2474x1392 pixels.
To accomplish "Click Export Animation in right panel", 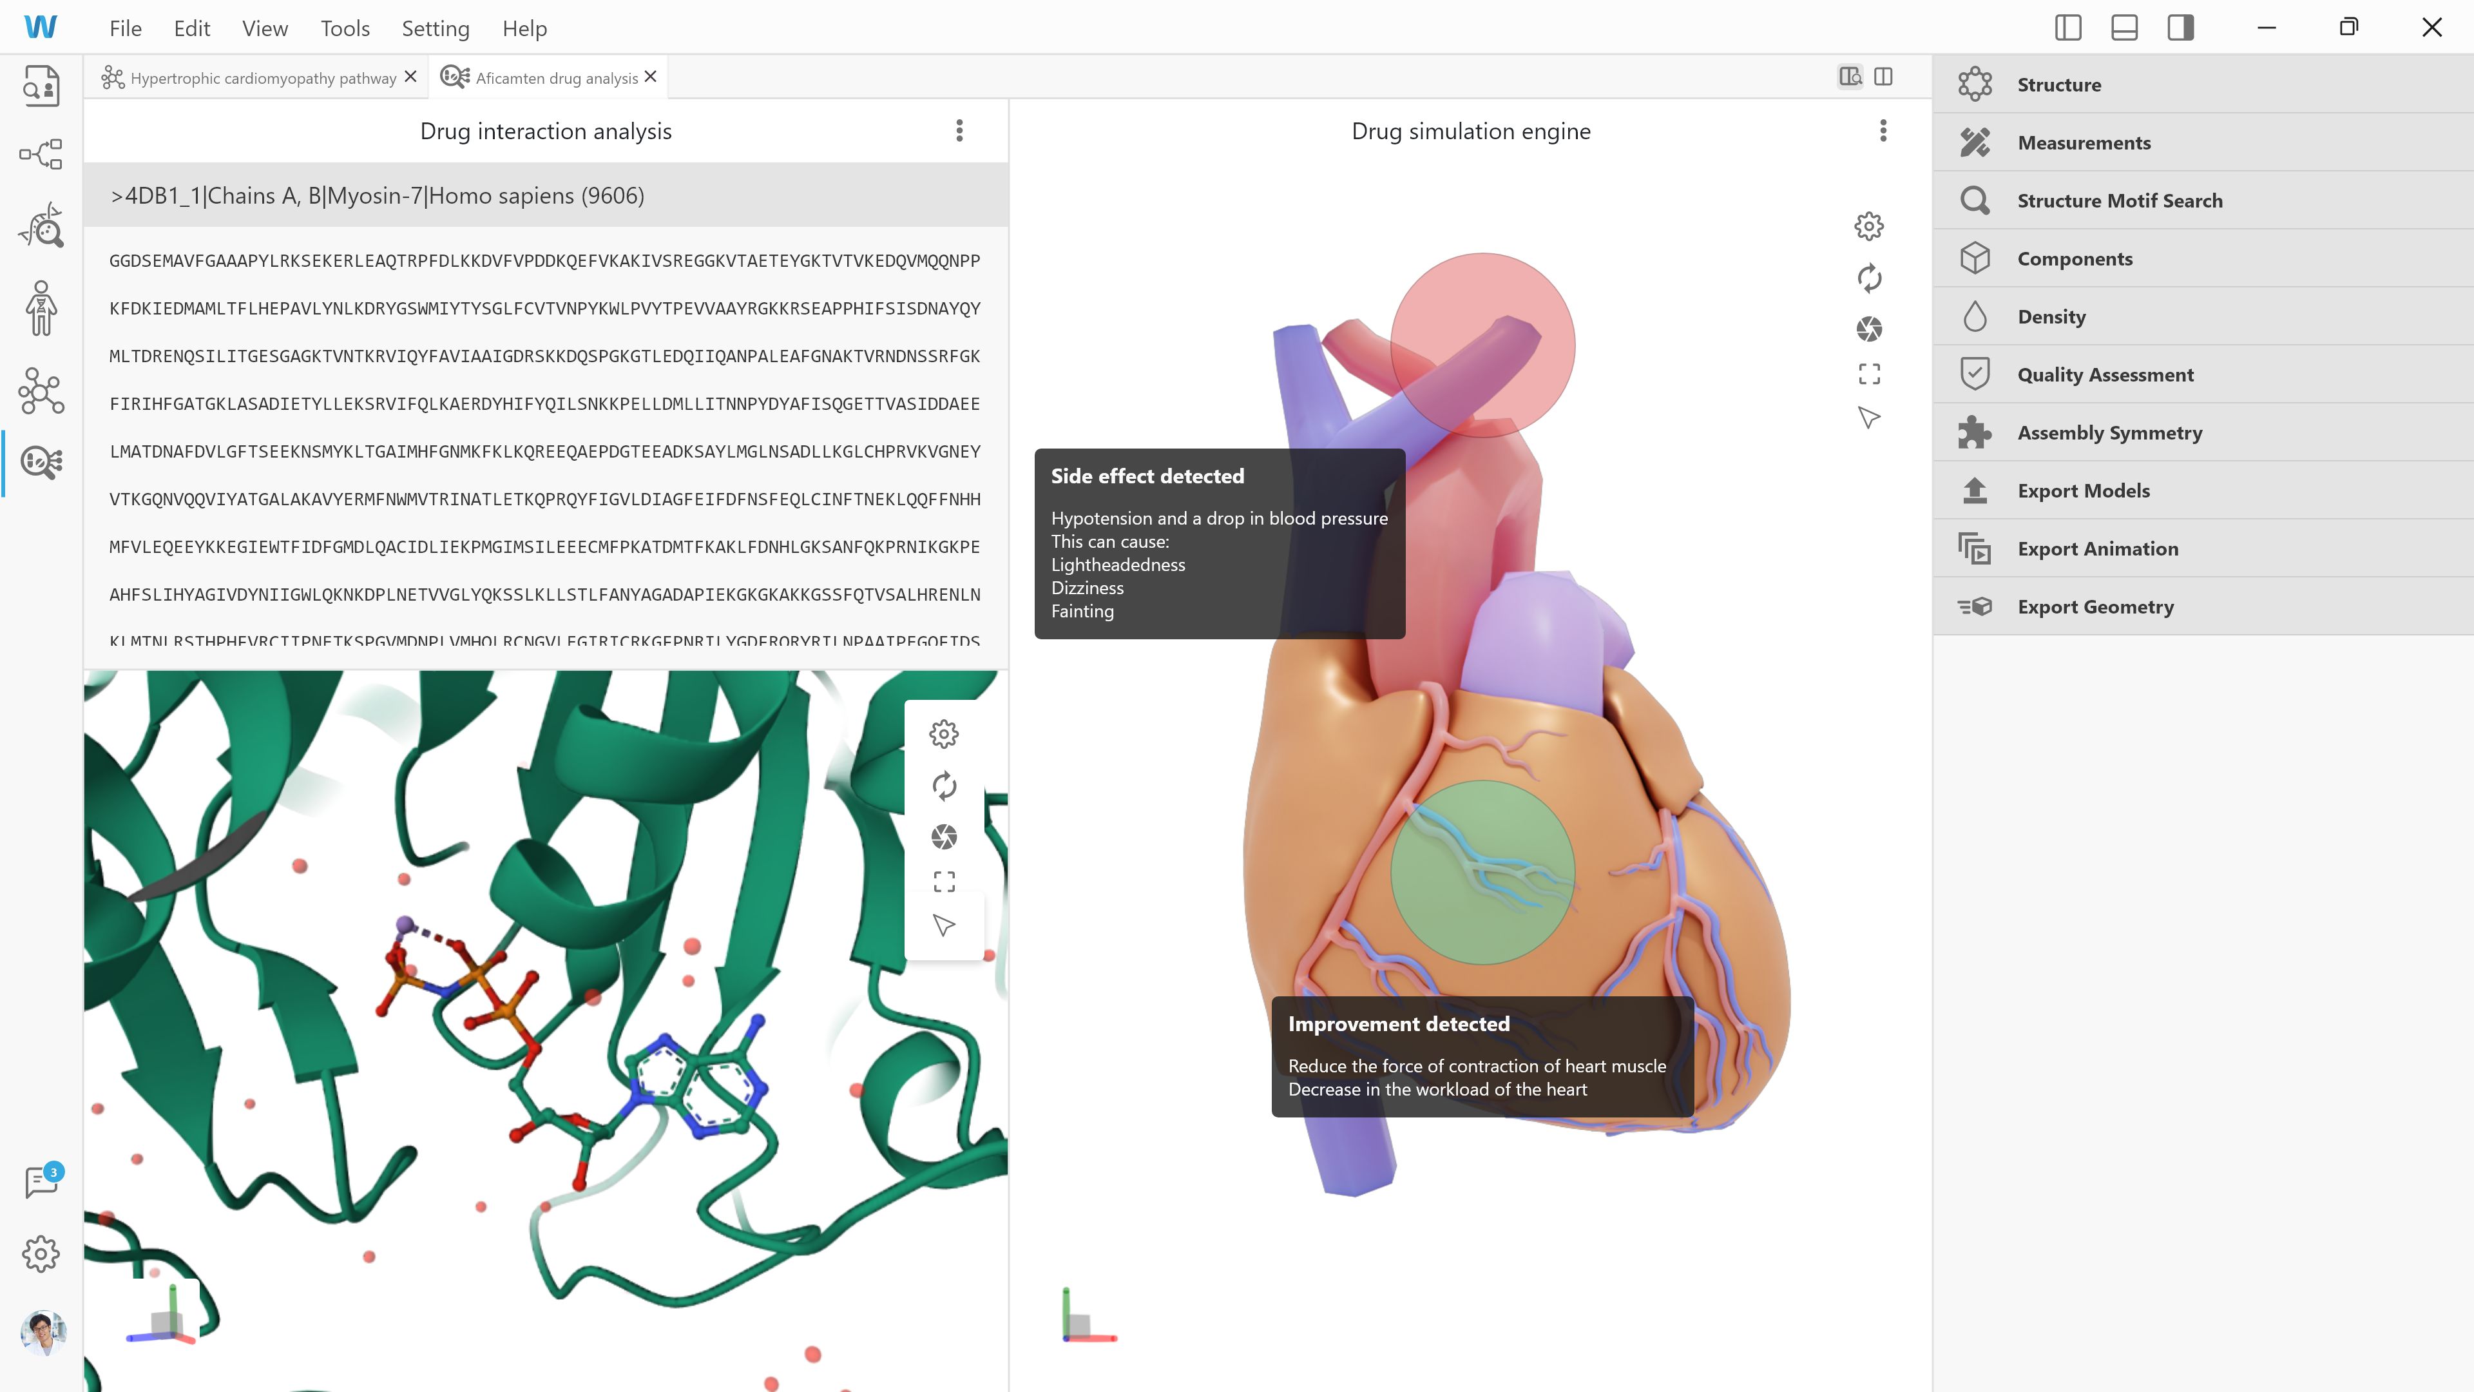I will pos(2096,548).
